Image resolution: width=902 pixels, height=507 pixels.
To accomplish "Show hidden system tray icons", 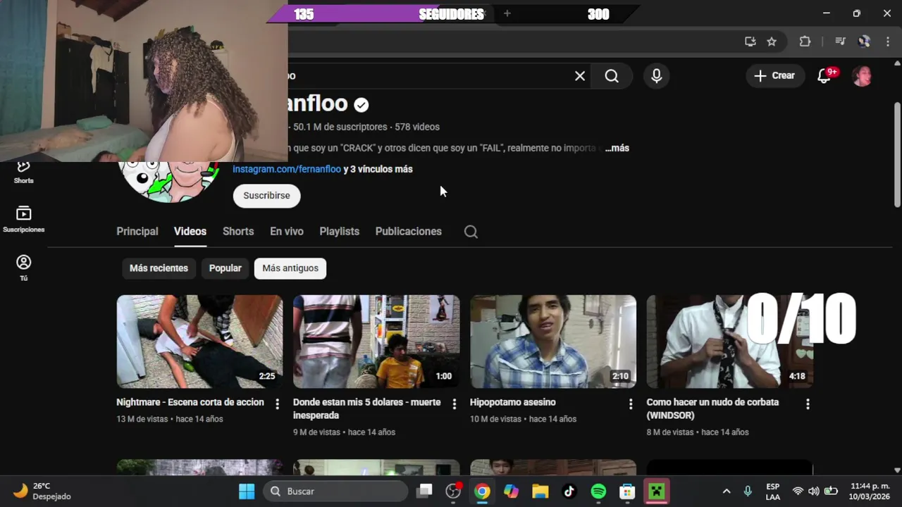I will coord(727,491).
